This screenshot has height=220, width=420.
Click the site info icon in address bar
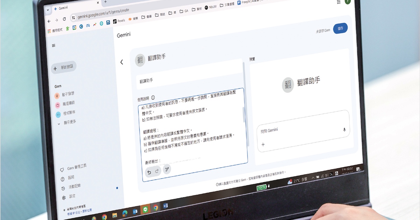coord(73,18)
